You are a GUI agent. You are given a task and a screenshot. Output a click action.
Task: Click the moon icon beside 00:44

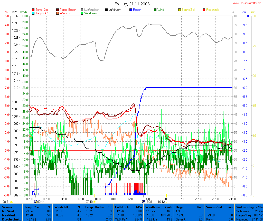(36, 202)
